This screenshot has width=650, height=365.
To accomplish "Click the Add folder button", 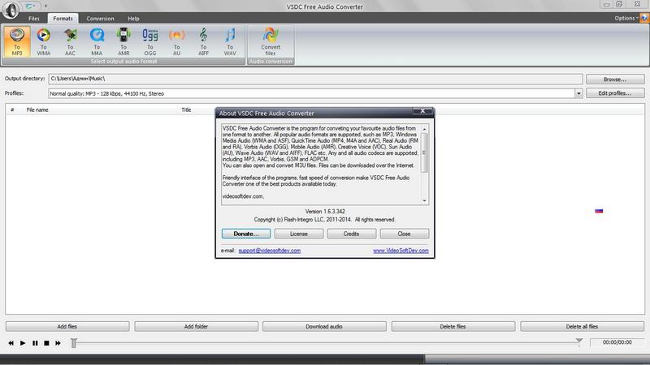I will 196,327.
